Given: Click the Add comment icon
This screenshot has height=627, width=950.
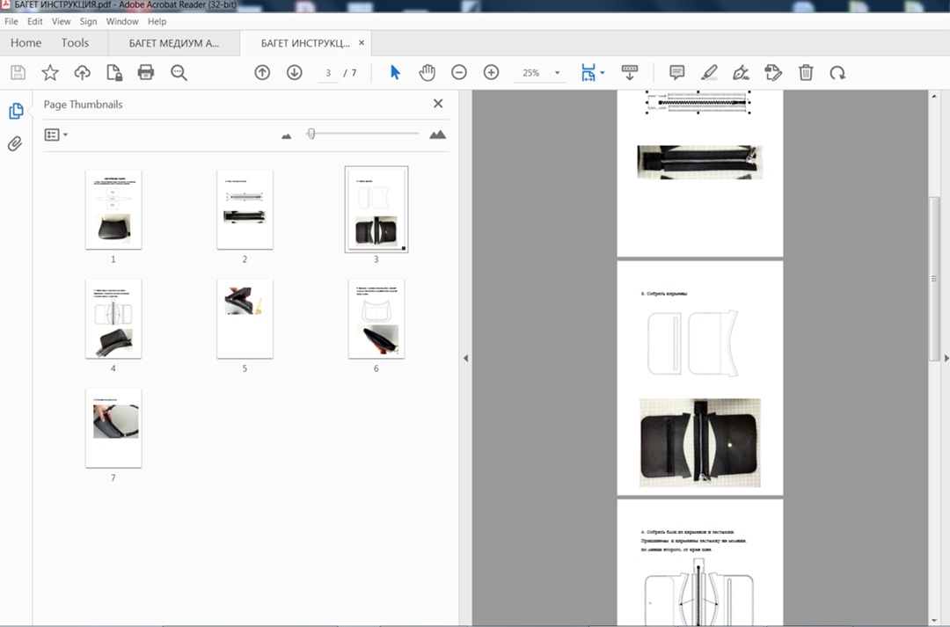Looking at the screenshot, I should [676, 73].
